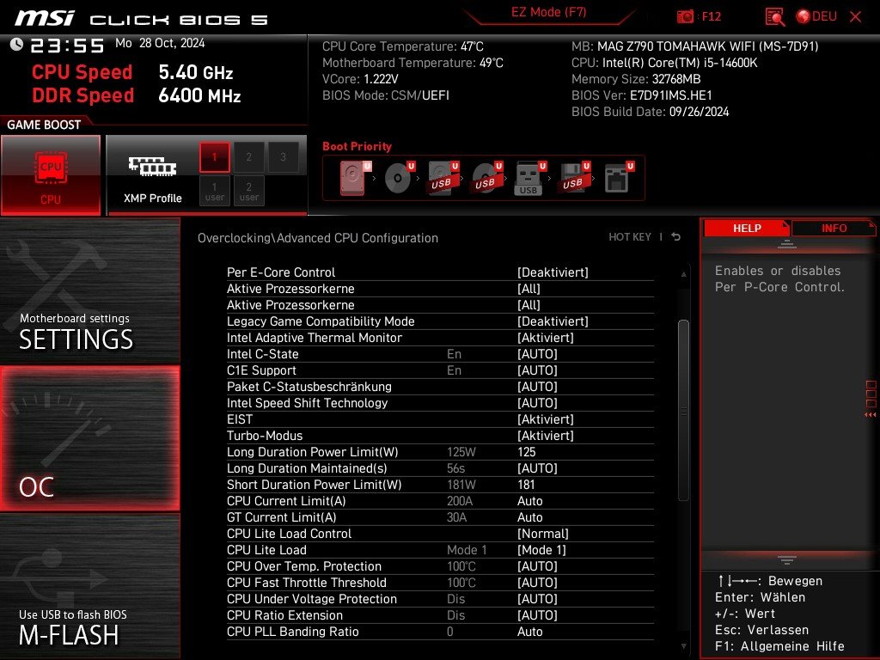This screenshot has height=660, width=880.
Task: Expand the side panel arrows at right edge
Action: (871, 415)
